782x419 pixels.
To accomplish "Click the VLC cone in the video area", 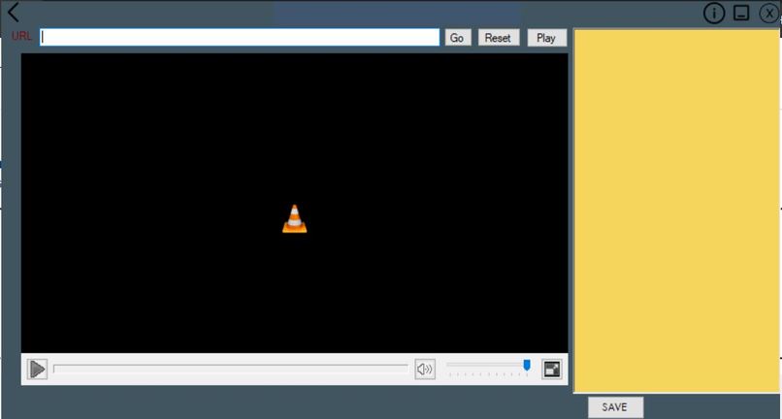I will pyautogui.click(x=295, y=218).
